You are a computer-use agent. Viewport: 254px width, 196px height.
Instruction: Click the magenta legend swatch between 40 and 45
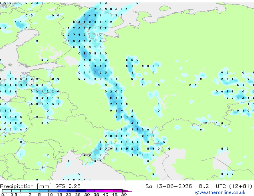(109, 191)
